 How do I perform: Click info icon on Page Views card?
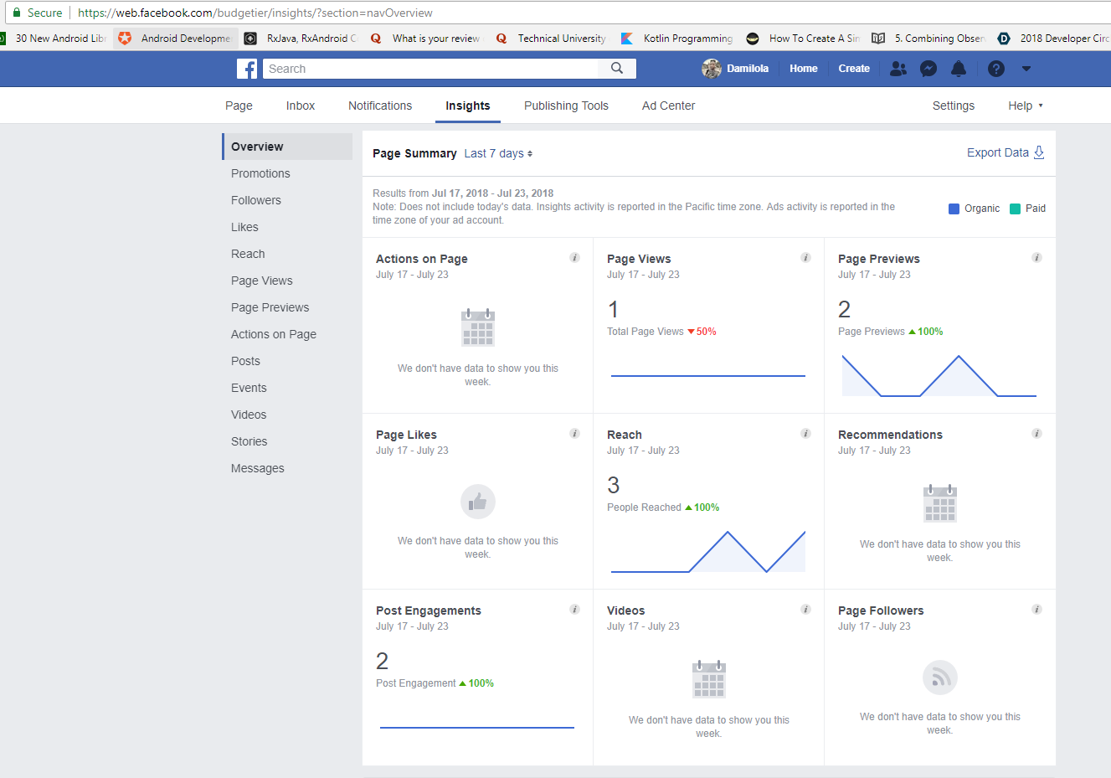pos(805,258)
